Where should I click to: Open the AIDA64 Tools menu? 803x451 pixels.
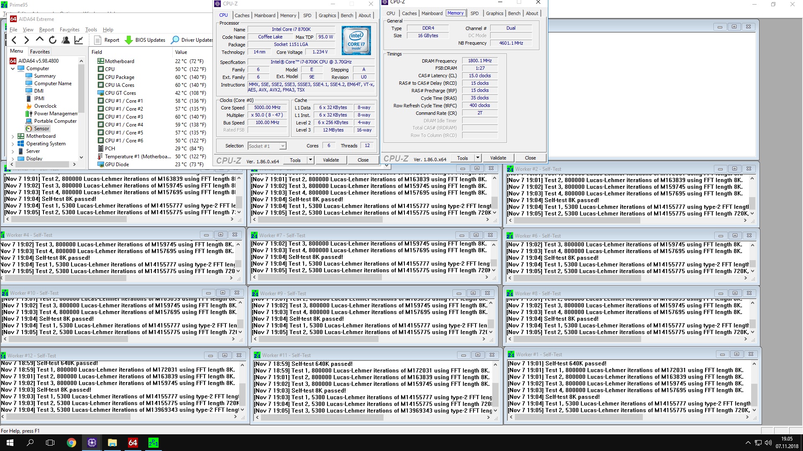91,30
